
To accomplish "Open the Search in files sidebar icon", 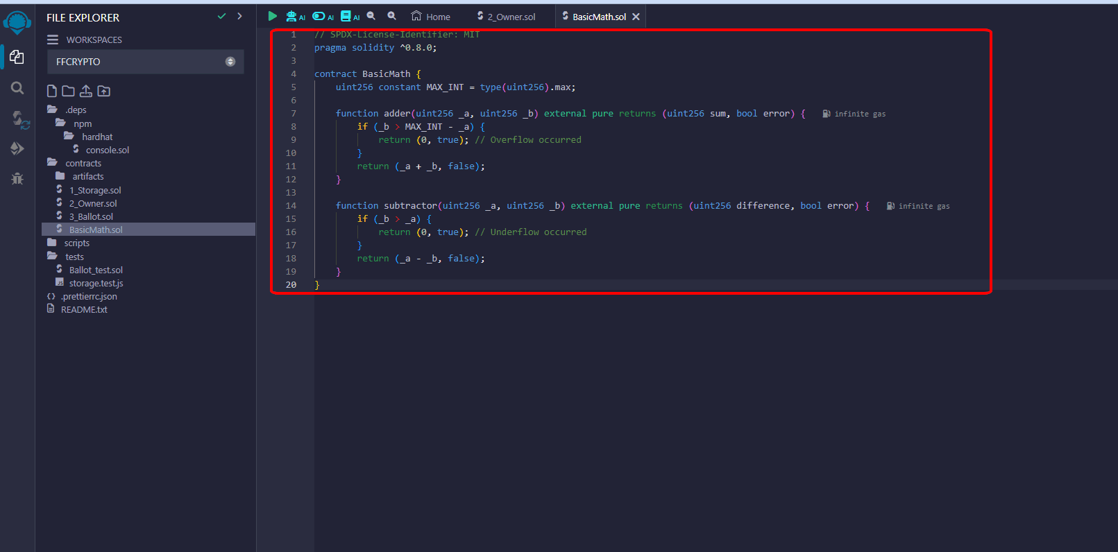I will [17, 88].
